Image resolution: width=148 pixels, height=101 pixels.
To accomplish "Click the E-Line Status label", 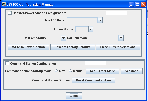I will 64,29.
